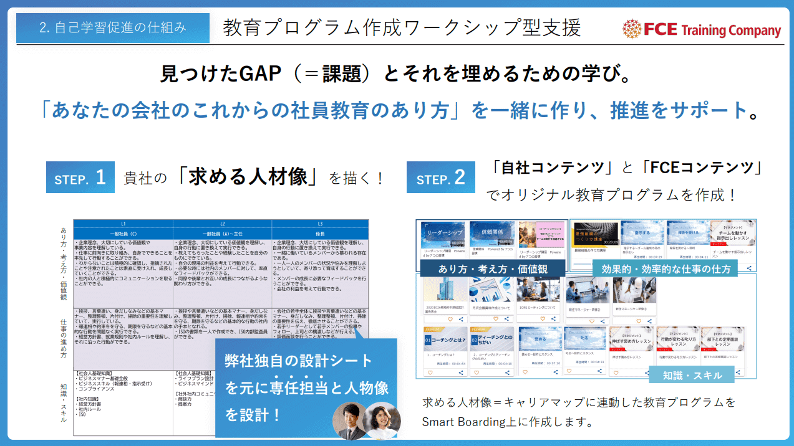Favorite the 伸ばす褒め方レッスン card
Screen dimensions: 794x446
[x=617, y=371]
